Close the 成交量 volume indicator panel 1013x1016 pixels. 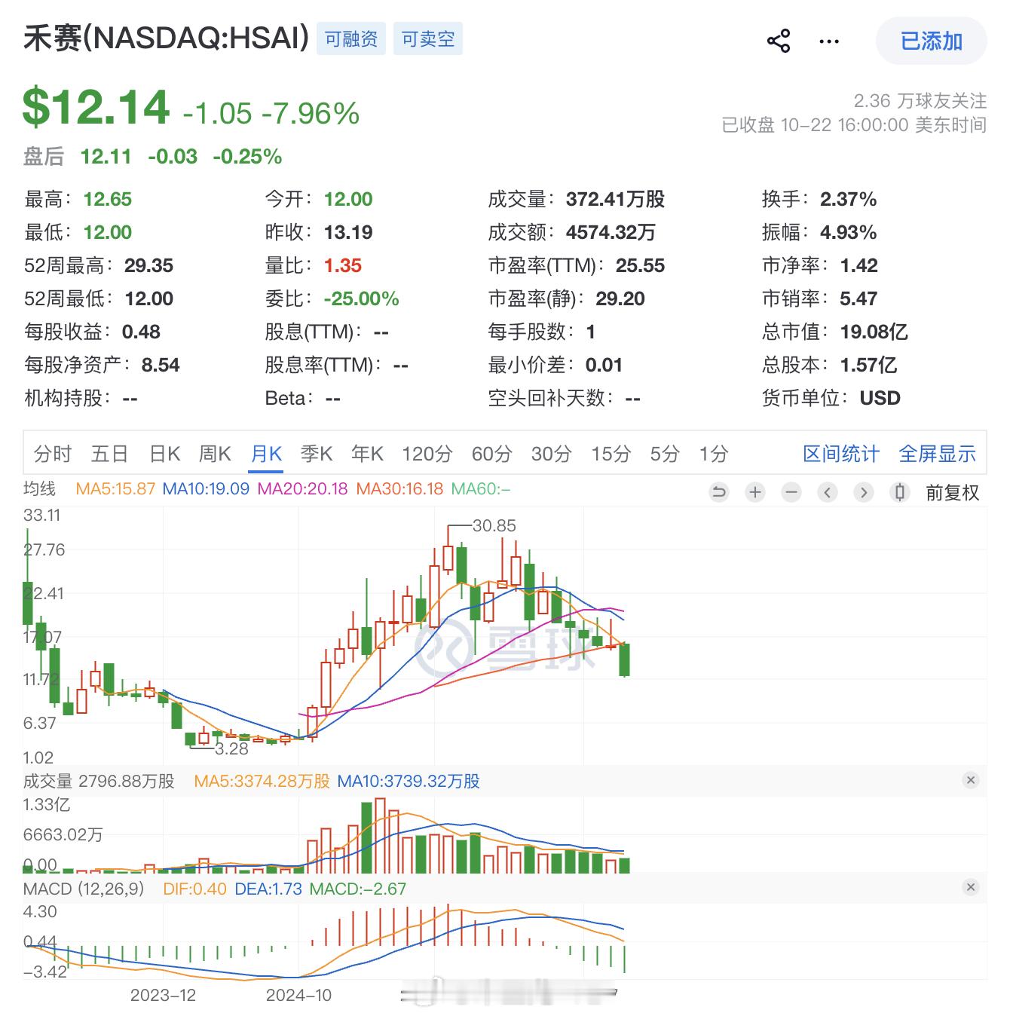pyautogui.click(x=971, y=780)
